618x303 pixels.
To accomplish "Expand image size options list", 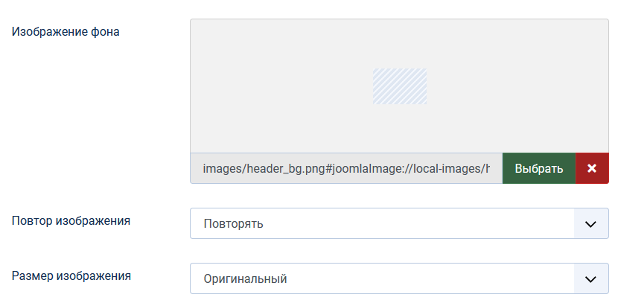I will pyautogui.click(x=591, y=278).
